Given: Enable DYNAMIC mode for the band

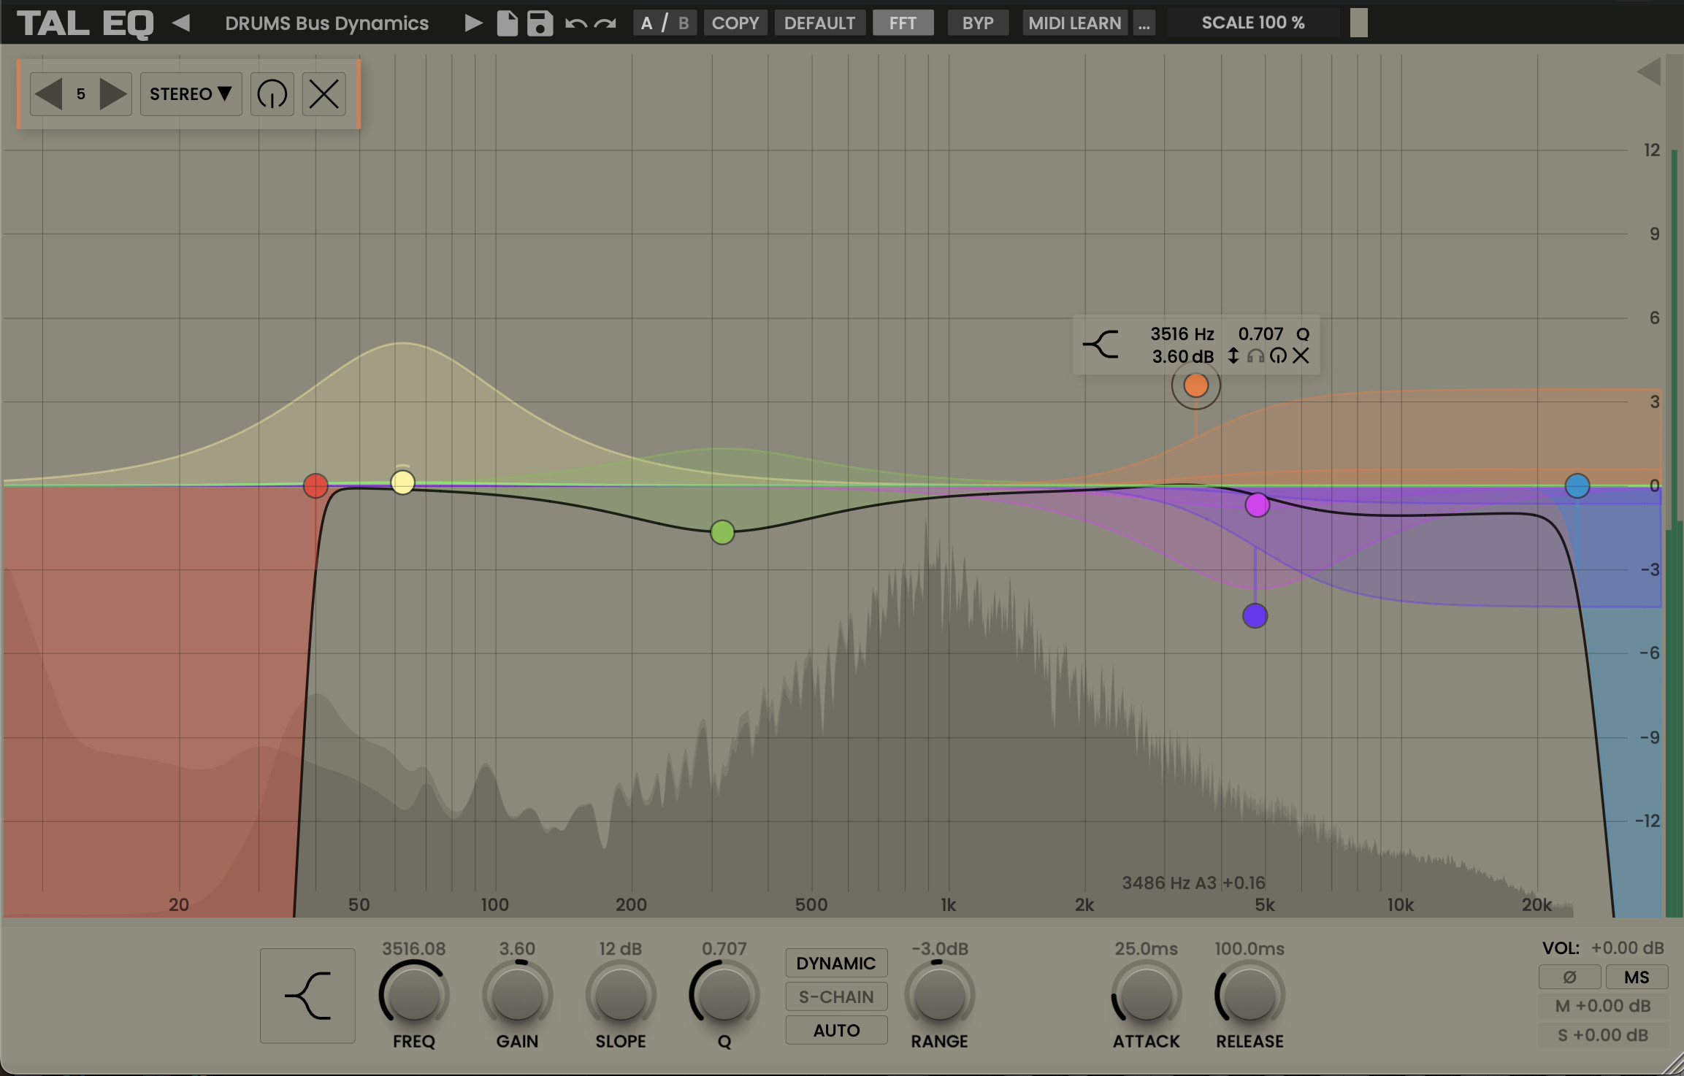Looking at the screenshot, I should [835, 964].
